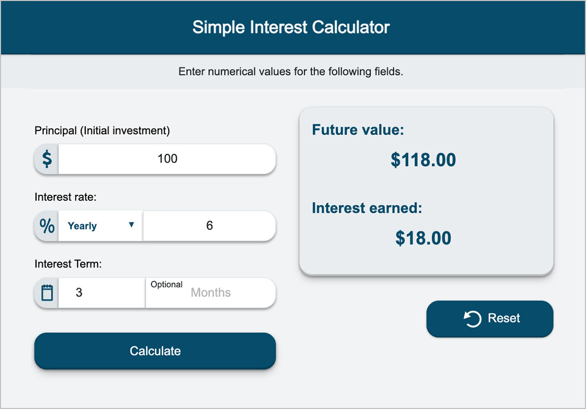Click the Interest rate label text
586x409 pixels.
point(65,197)
